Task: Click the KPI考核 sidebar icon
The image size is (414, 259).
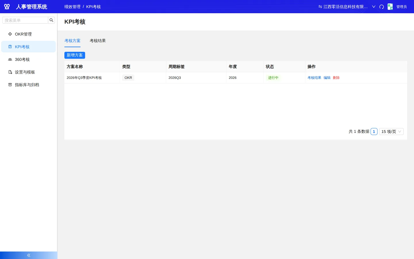Action: click(10, 47)
